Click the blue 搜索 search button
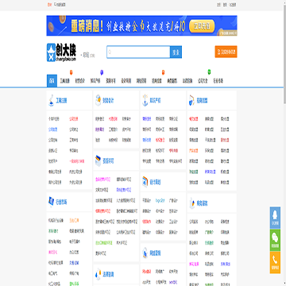This screenshot has height=286, width=286. [x=176, y=52]
